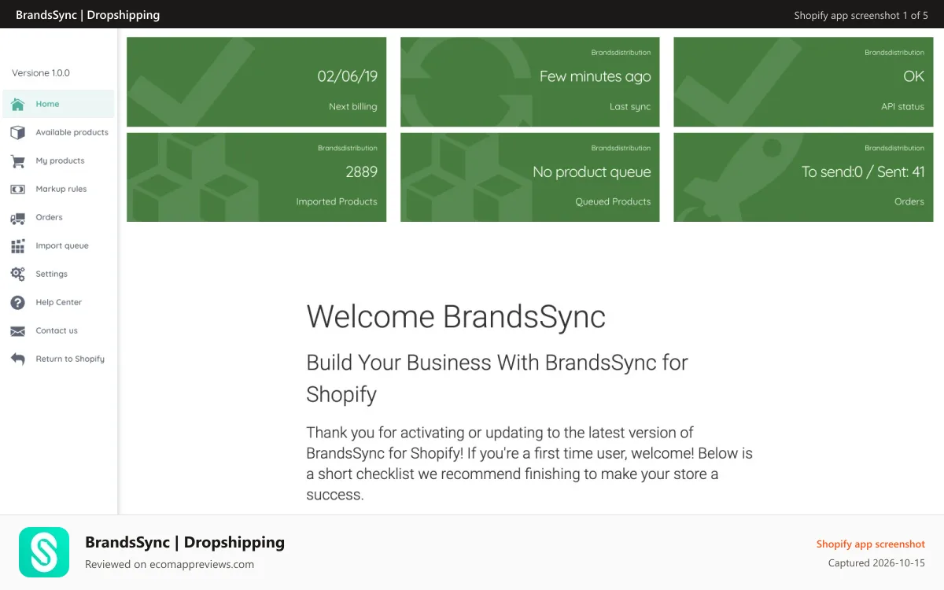Viewport: 944px width, 590px height.
Task: Click the Imported Products 2889 card
Action: 256,177
